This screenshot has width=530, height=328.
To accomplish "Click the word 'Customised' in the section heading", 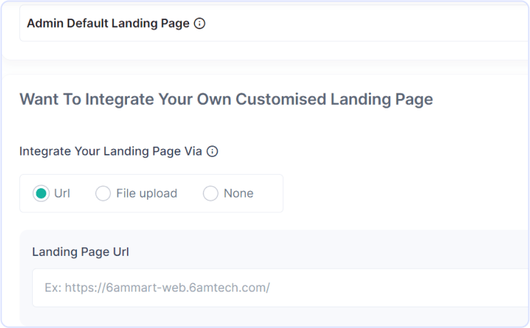I will 281,99.
